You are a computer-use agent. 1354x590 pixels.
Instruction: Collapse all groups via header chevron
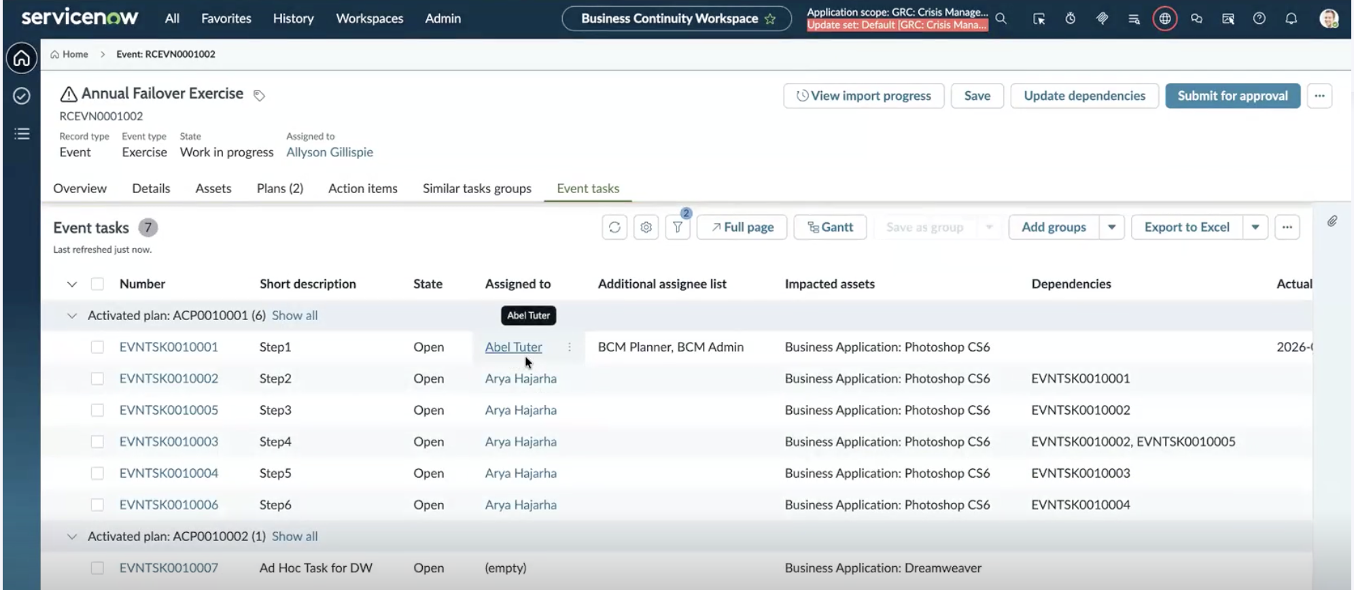pyautogui.click(x=72, y=284)
